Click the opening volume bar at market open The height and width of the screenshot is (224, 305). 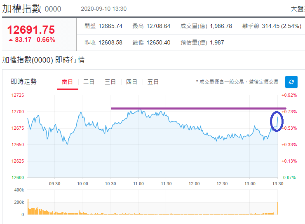tap(28, 207)
